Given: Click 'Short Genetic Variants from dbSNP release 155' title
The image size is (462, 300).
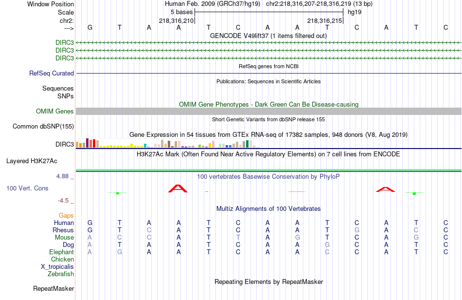Looking at the screenshot, I should click(x=268, y=119).
